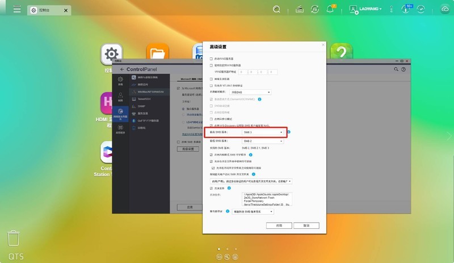The height and width of the screenshot is (263, 454).
Task: Open the name resolution priority dropdown
Action: tap(250, 92)
